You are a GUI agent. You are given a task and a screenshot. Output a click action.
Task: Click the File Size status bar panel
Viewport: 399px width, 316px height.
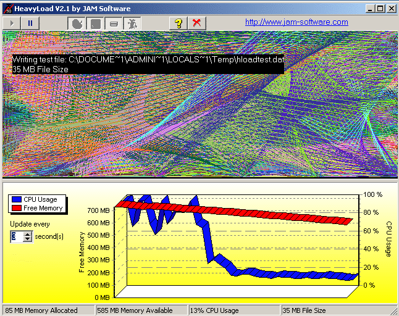[x=334, y=310]
